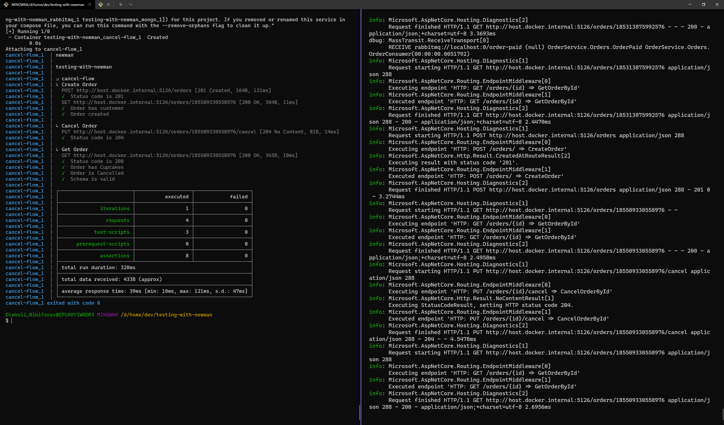Click the 'test-scripts' table row label
Image resolution: width=724 pixels, height=425 pixels.
click(x=112, y=232)
